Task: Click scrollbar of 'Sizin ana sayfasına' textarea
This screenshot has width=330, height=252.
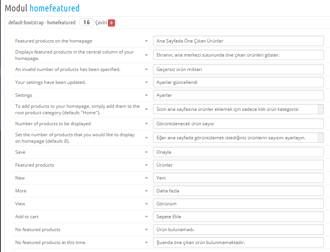Action: tap(321, 109)
